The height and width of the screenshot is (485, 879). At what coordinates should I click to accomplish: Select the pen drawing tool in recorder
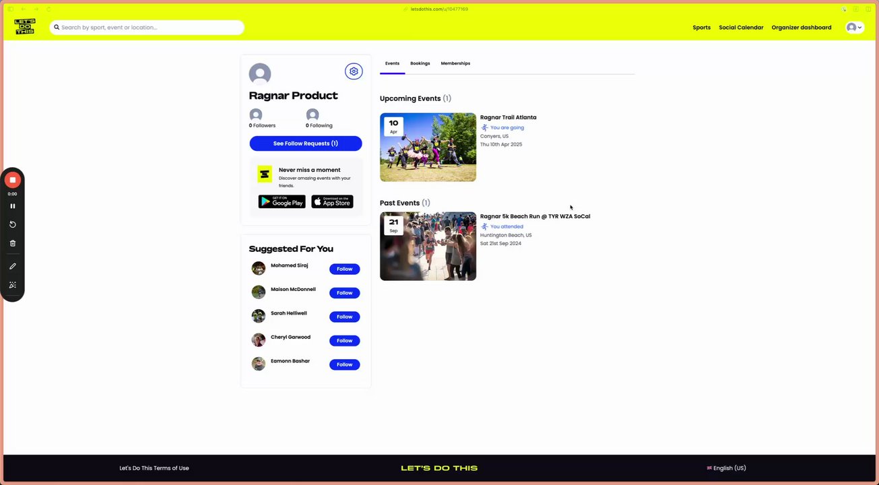(x=12, y=266)
